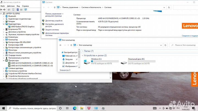Open the Файл menu in Device Manager
198x111 pixels.
pyautogui.click(x=3, y=6)
